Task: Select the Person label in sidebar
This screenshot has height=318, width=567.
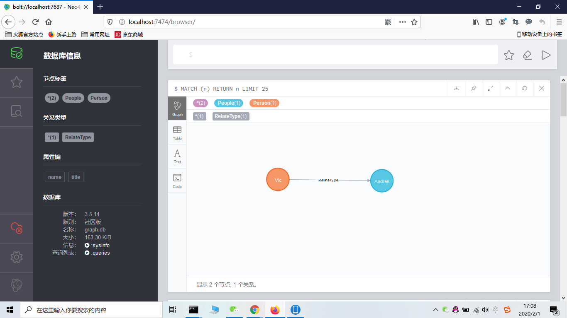Action: tap(99, 98)
